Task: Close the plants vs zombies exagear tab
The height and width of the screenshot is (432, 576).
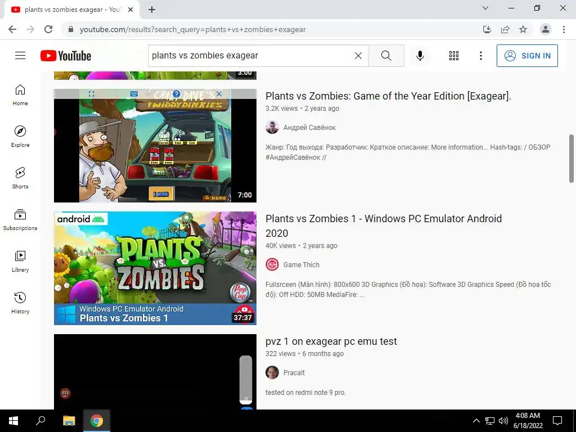Action: [x=130, y=10]
